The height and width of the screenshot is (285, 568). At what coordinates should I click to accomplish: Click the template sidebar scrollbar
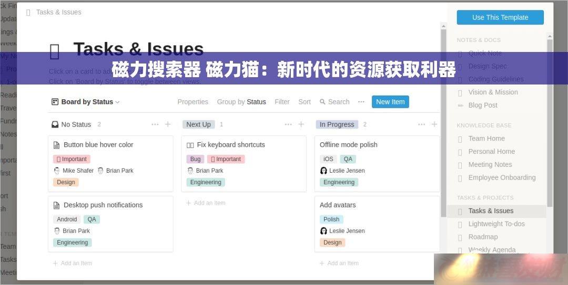(x=550, y=123)
